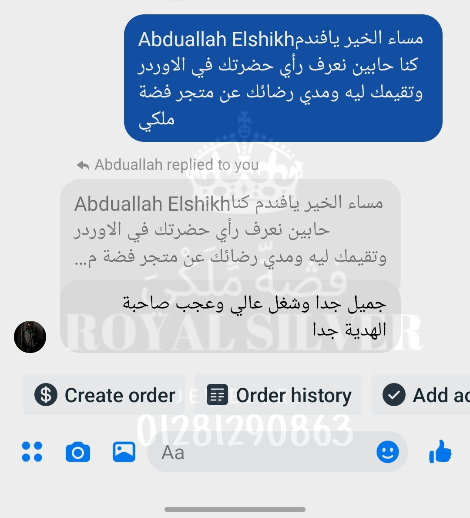Tap the reply arrow beside Abduallah replied

(x=83, y=165)
